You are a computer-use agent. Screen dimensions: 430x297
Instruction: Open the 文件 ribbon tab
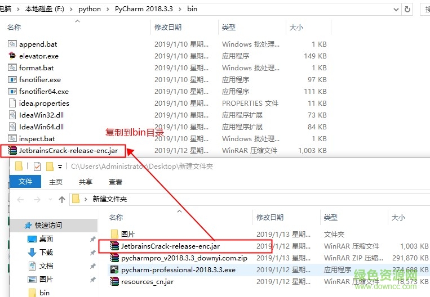25,182
